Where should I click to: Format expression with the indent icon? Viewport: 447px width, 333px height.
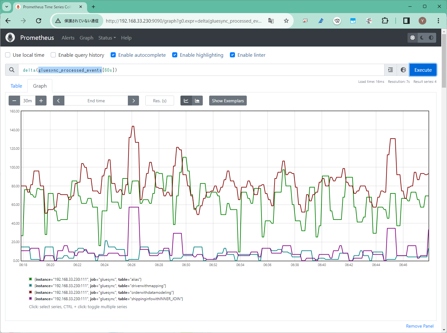point(391,70)
